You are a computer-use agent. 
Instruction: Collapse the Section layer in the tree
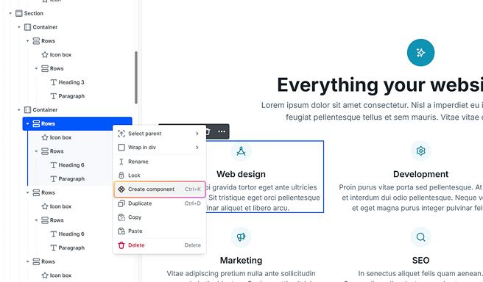pyautogui.click(x=10, y=13)
